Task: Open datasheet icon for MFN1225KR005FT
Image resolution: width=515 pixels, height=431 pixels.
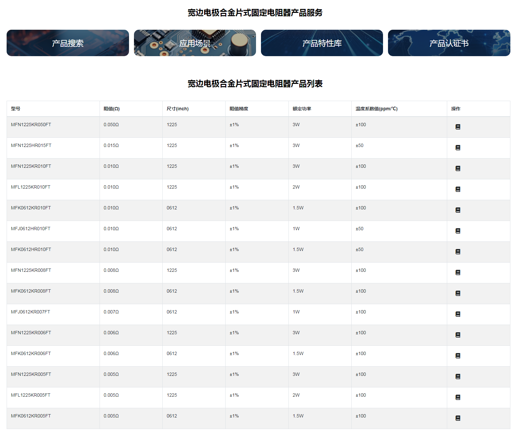Action: click(458, 377)
